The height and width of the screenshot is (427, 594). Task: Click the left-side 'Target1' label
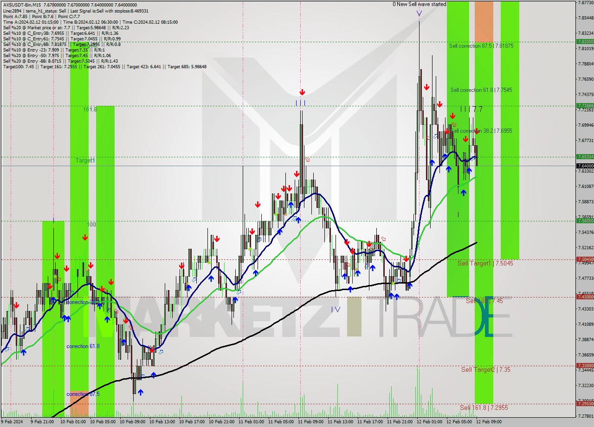tap(86, 160)
